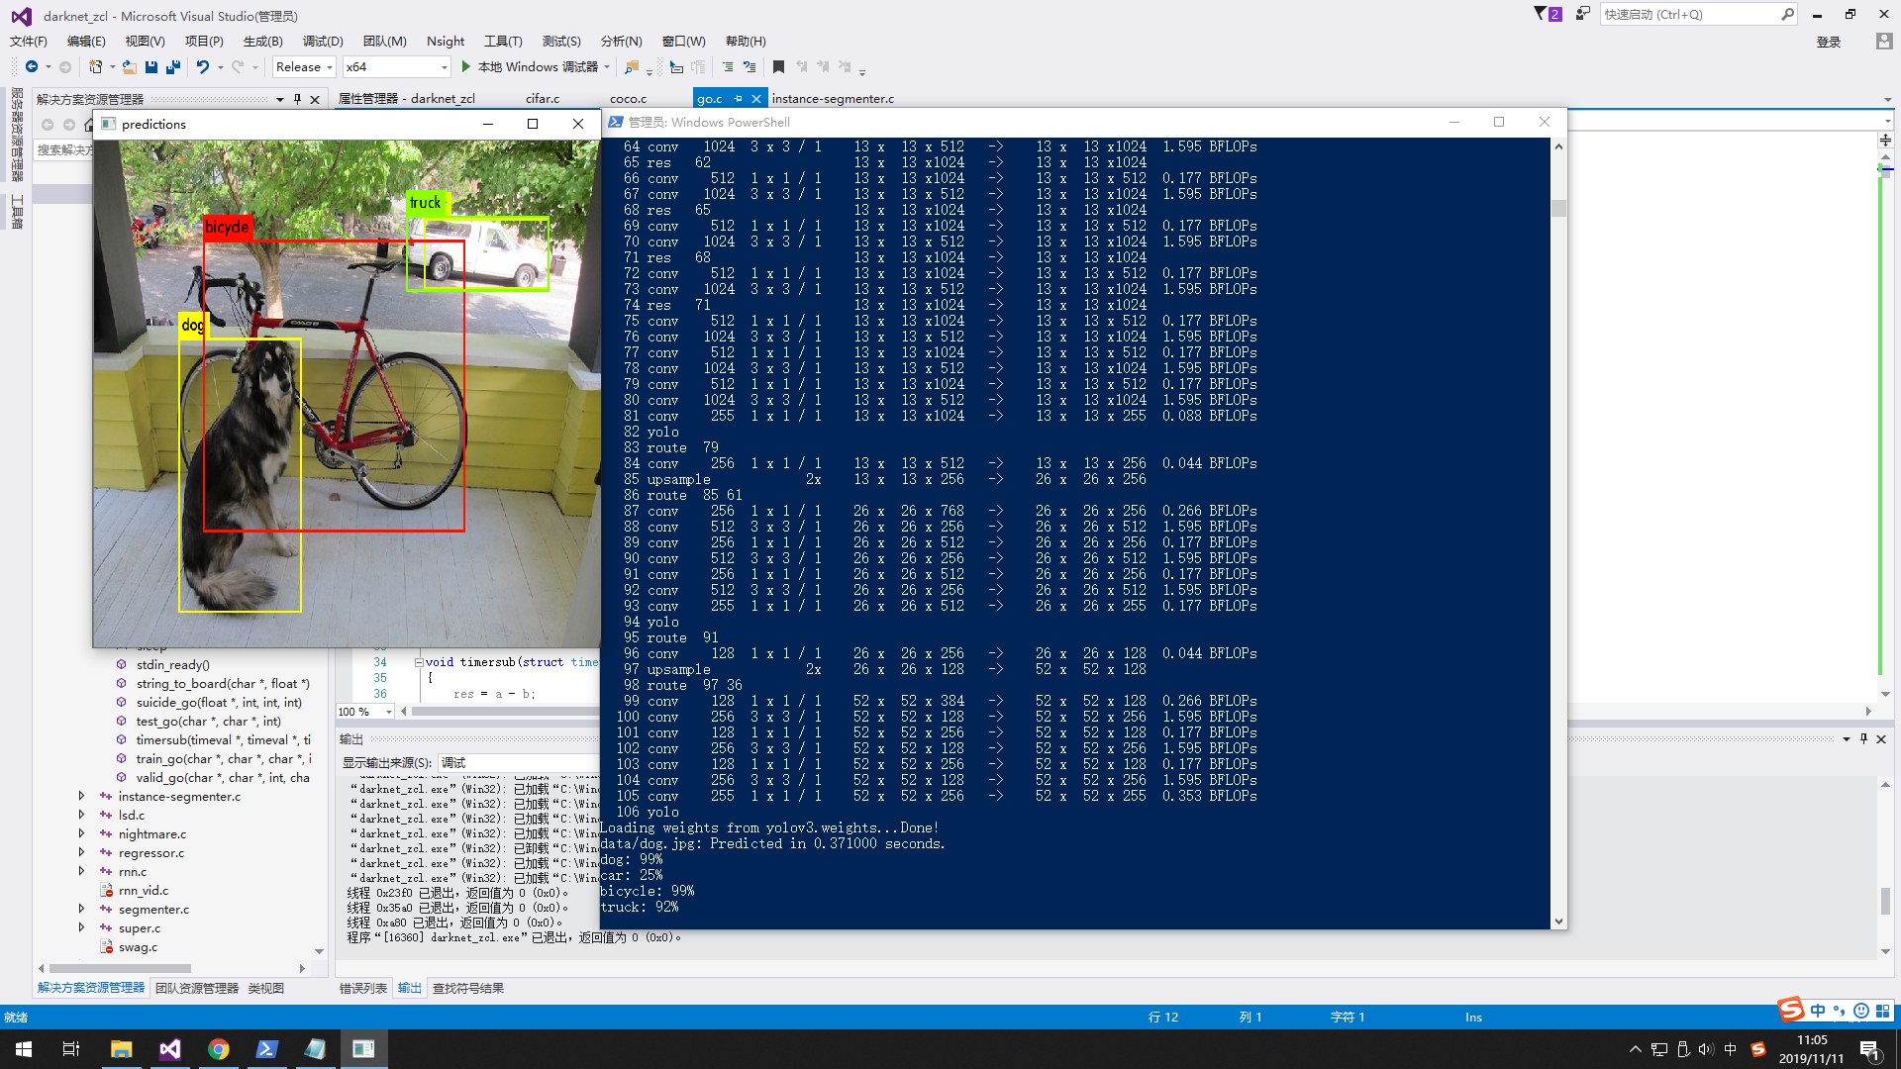
Task: Switch to the coco.c tab
Action: 629,99
